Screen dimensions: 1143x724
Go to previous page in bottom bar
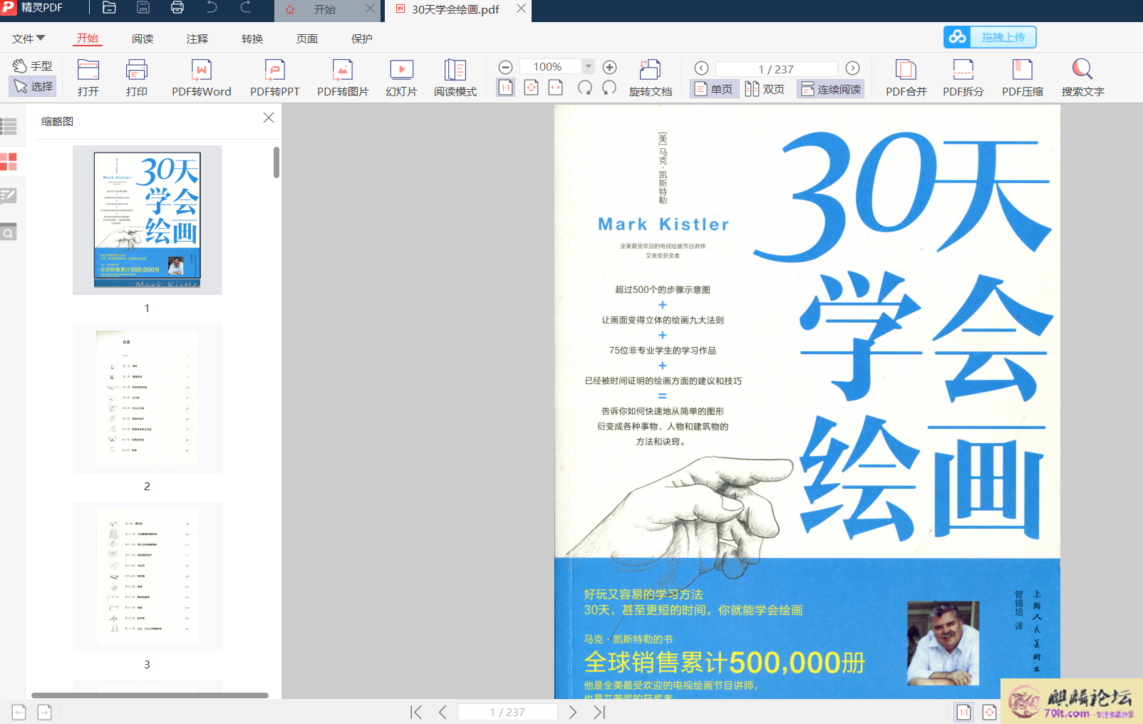(x=443, y=712)
